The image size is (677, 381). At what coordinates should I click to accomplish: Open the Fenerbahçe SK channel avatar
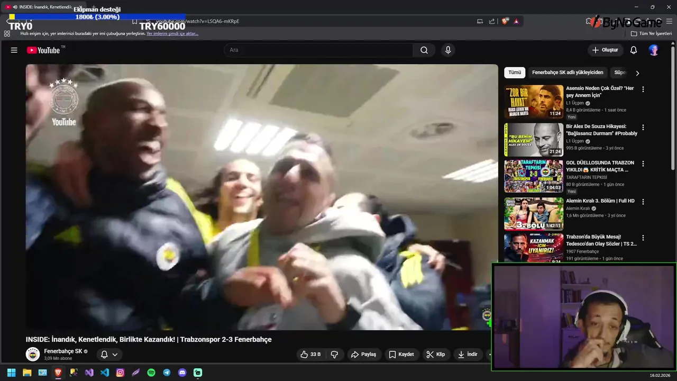[x=33, y=355]
